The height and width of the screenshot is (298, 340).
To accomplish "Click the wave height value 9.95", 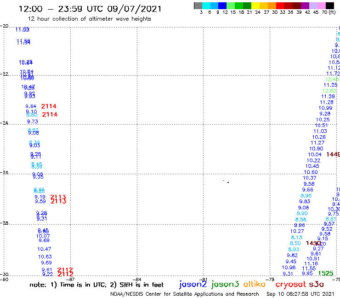I will (x=307, y=273).
